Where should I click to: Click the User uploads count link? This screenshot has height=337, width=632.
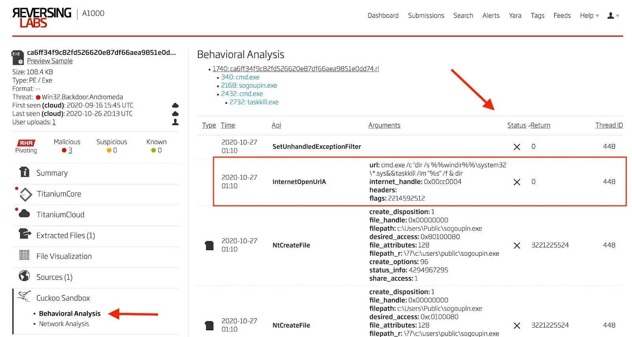[x=54, y=122]
